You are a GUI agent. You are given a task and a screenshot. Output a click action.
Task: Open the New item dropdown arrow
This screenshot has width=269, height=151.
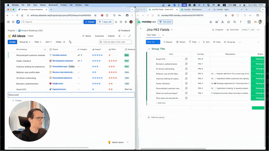pyautogui.click(x=158, y=42)
